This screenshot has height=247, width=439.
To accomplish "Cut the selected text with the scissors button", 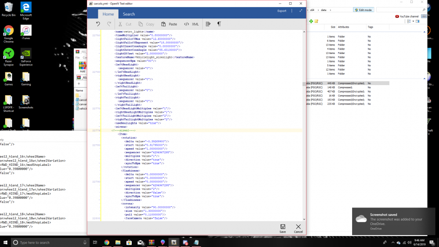I will (x=125, y=24).
